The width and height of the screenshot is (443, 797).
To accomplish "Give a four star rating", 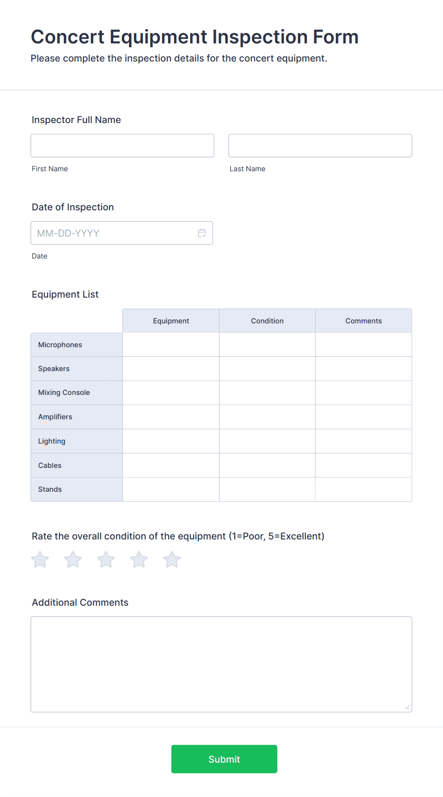I will 139,559.
